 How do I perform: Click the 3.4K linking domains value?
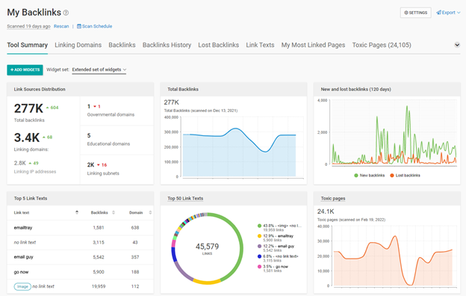point(27,138)
